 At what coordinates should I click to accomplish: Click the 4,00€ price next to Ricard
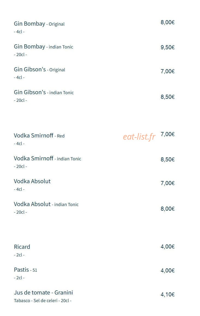[x=168, y=247]
